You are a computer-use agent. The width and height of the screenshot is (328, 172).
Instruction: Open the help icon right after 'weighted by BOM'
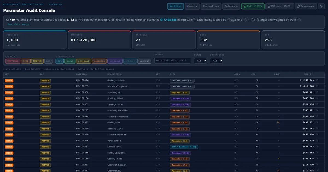[x=299, y=20]
